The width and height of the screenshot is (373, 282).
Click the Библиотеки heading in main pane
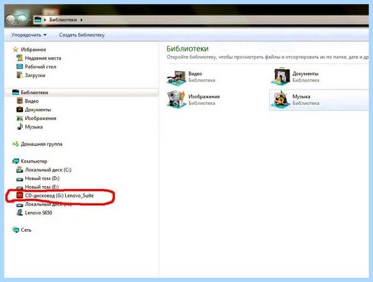(188, 48)
